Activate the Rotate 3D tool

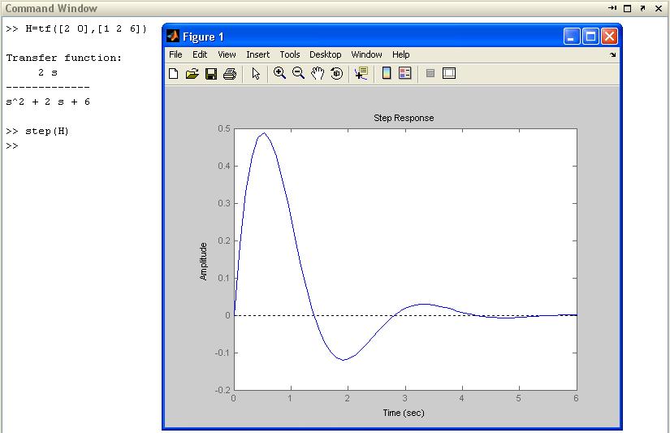(x=336, y=74)
